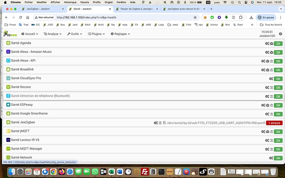Click medkit icon in Santé Broadlink row
The height and width of the screenshot is (178, 285).
268,70
